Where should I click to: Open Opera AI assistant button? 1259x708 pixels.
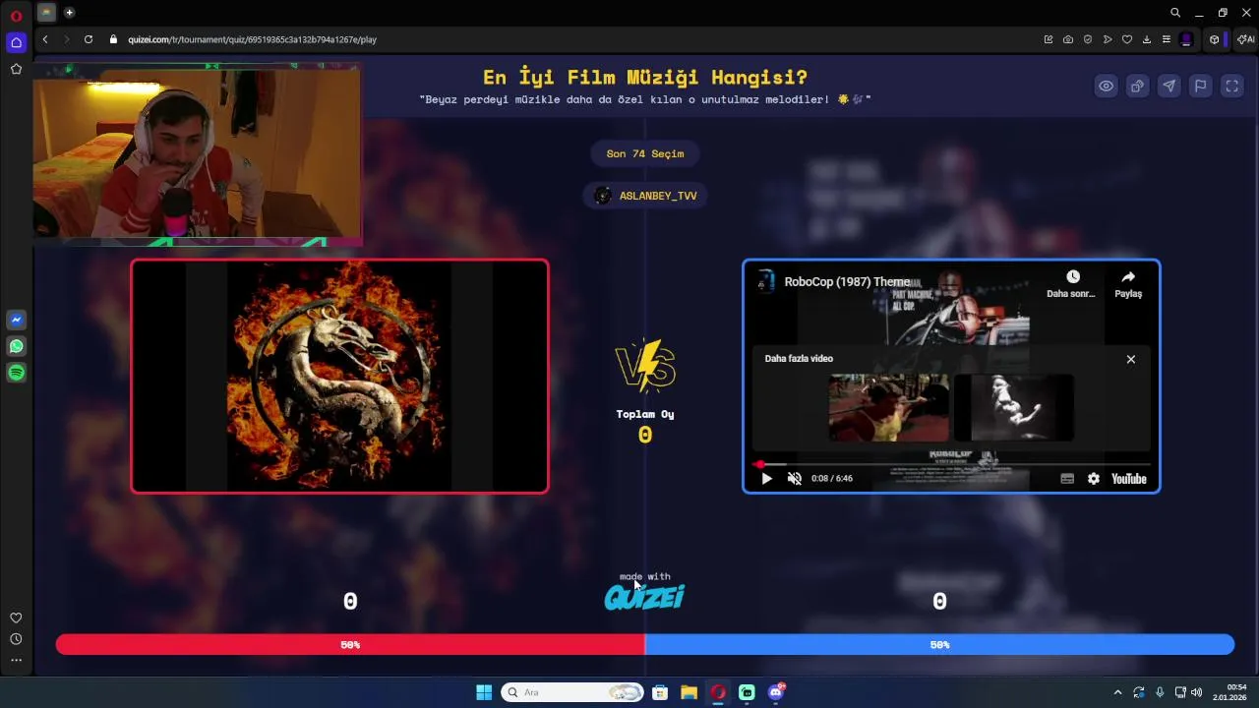pyautogui.click(x=1246, y=39)
